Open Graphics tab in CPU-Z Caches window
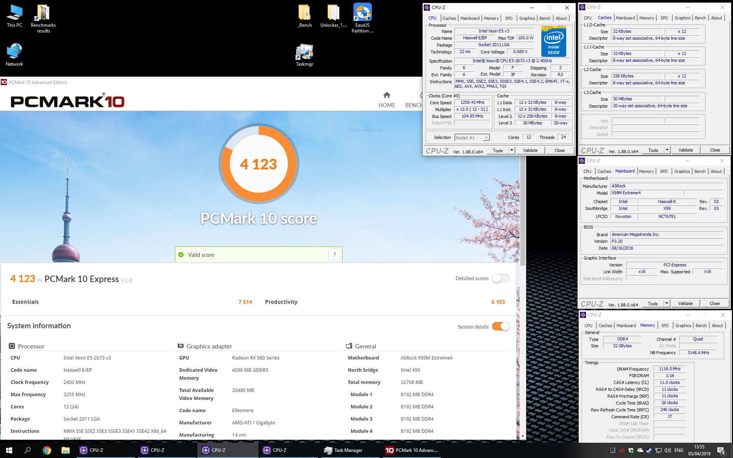This screenshot has width=733, height=458. [682, 18]
